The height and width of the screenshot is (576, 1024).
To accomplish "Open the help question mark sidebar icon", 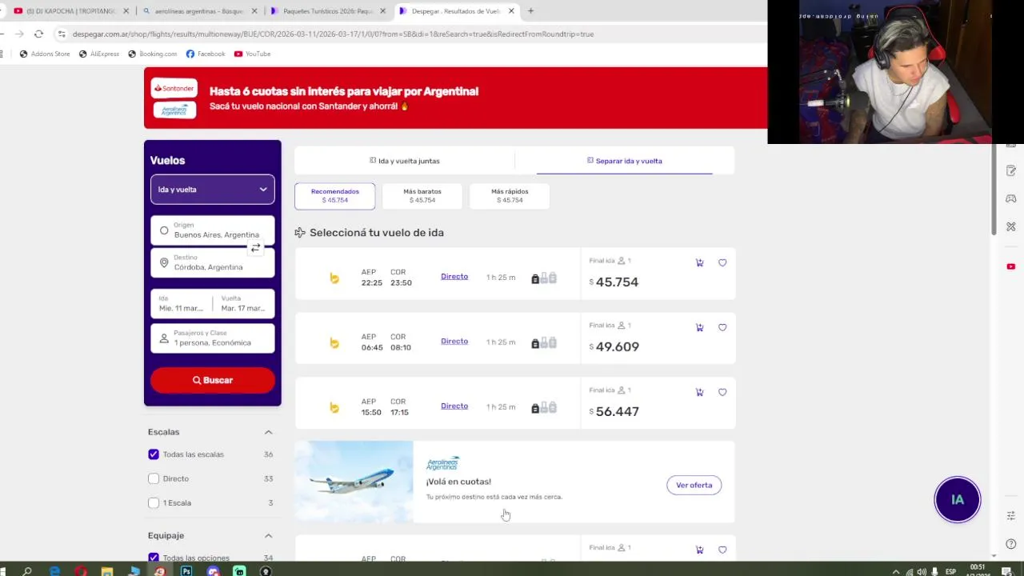I will (1011, 544).
